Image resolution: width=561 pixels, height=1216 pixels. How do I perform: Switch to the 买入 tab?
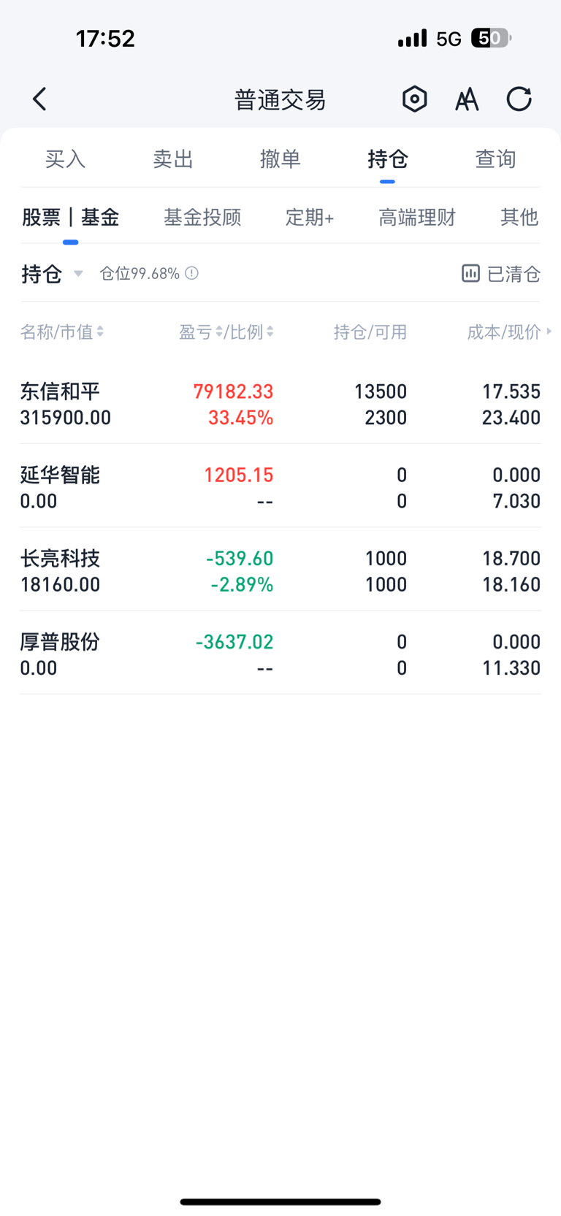[x=65, y=158]
